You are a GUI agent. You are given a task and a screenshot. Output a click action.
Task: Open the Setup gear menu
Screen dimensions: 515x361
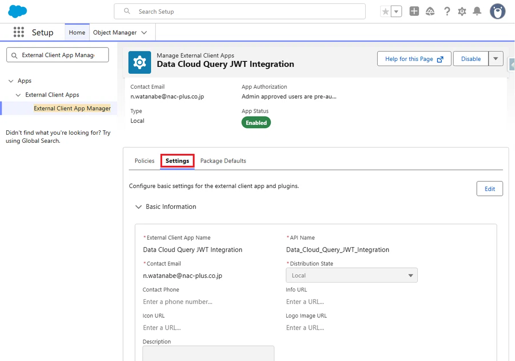(462, 12)
